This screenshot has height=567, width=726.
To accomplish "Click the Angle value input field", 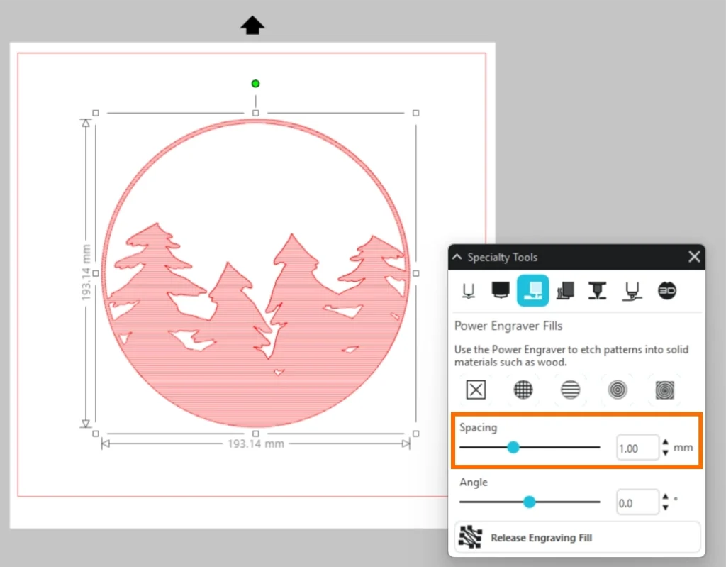I will tap(637, 503).
